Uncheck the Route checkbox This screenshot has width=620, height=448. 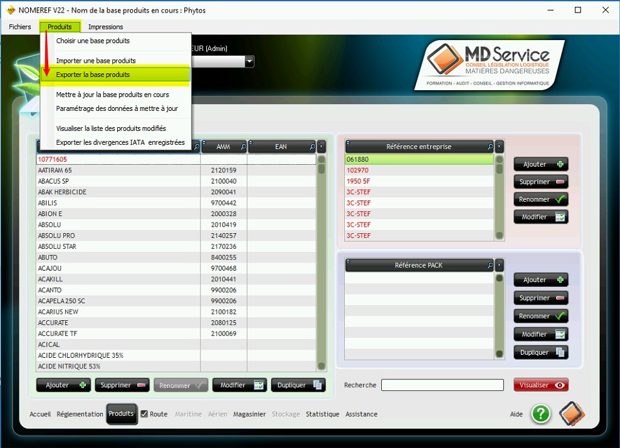pyautogui.click(x=144, y=414)
